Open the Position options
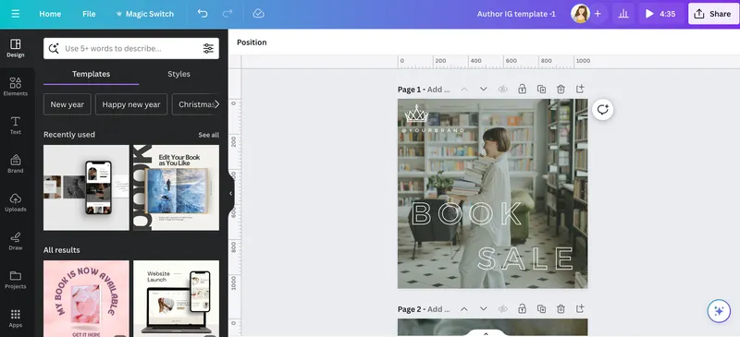Image resolution: width=740 pixels, height=337 pixels. tap(252, 42)
